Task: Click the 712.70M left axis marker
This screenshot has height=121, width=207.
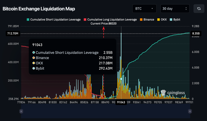Action: point(13,34)
